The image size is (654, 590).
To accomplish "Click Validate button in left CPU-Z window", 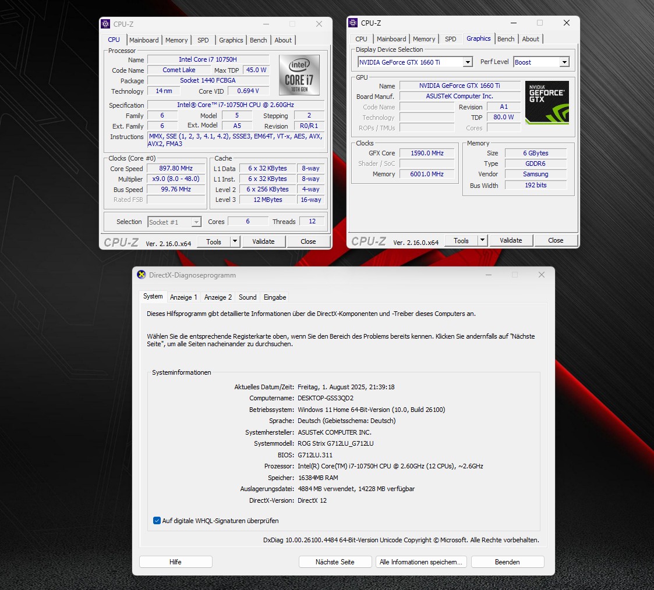I will coord(264,241).
